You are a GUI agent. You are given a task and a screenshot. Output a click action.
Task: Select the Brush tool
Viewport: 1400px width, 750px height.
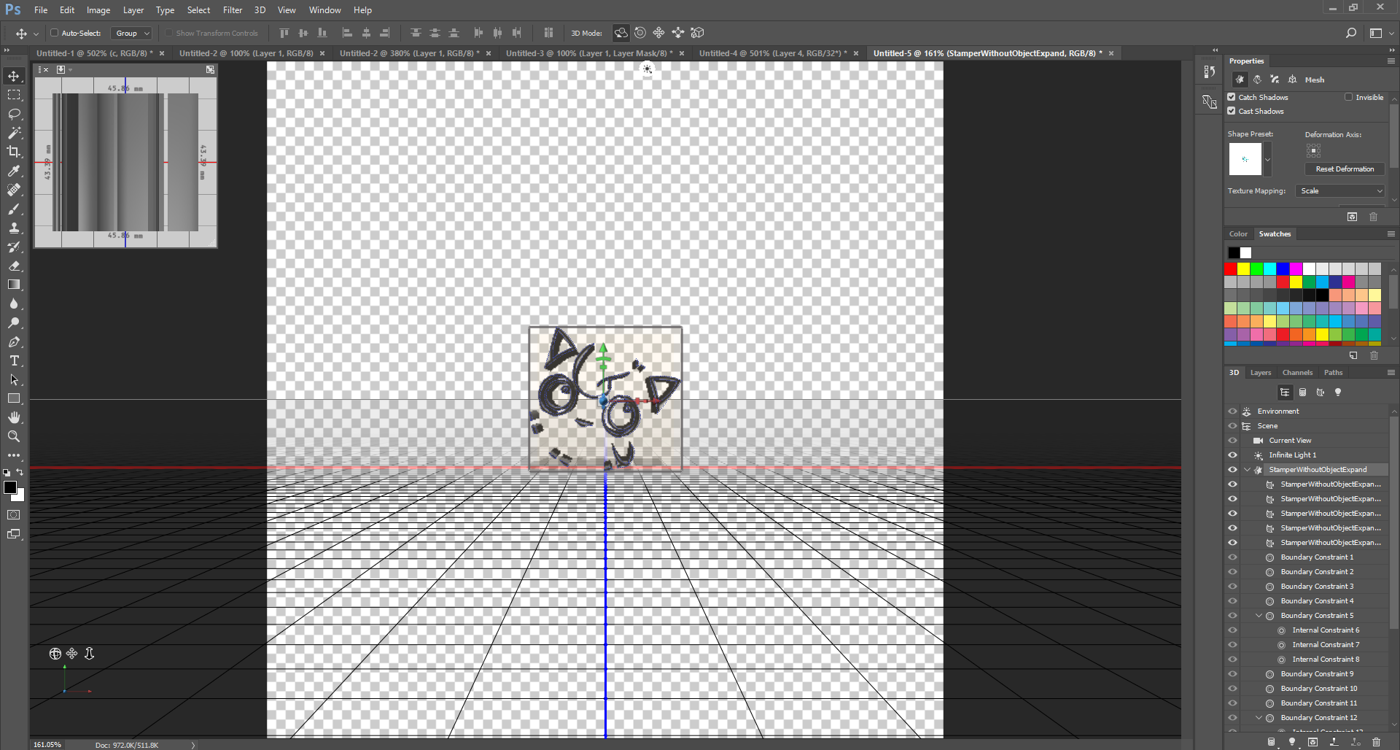pyautogui.click(x=13, y=209)
